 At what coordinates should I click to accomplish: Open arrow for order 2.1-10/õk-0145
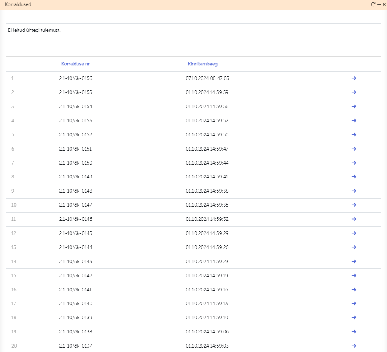pos(354,233)
